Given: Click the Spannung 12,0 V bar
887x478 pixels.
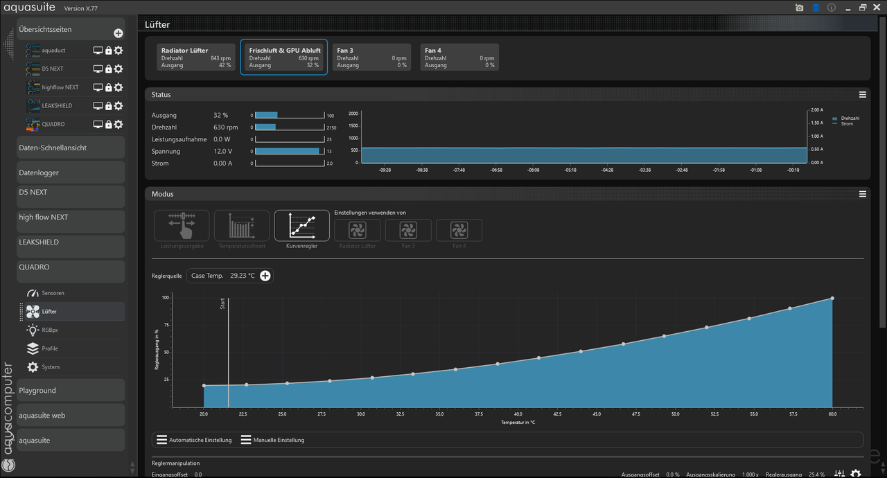Looking at the screenshot, I should tap(290, 150).
